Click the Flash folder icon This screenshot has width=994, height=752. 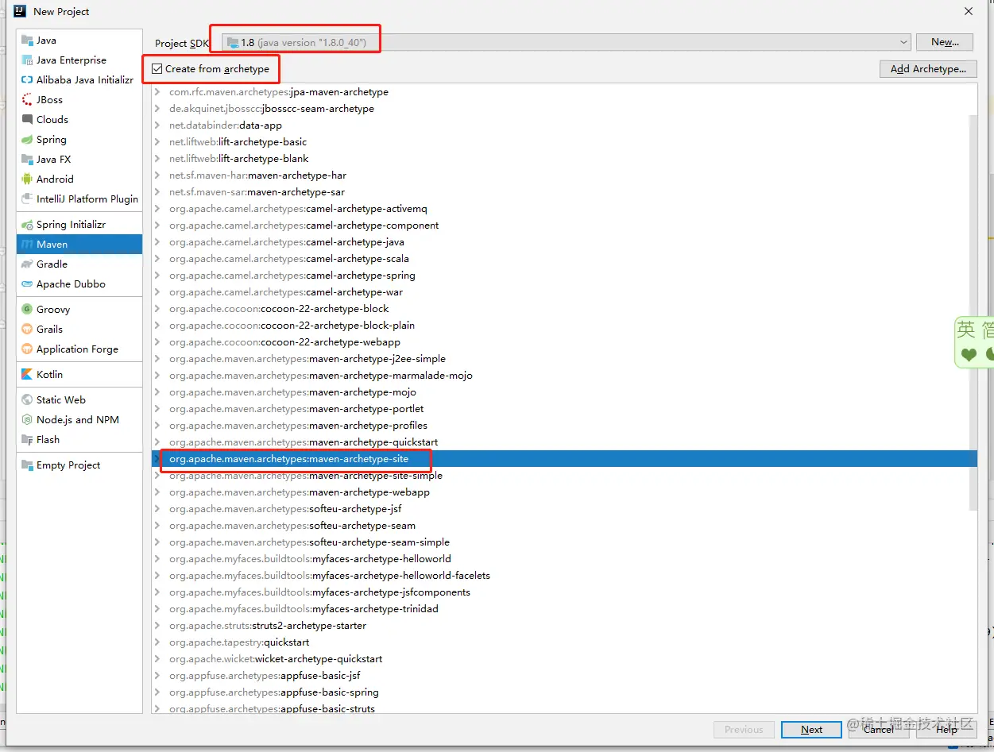(27, 440)
